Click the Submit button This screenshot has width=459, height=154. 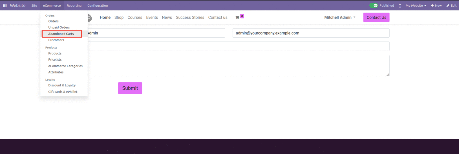130,88
